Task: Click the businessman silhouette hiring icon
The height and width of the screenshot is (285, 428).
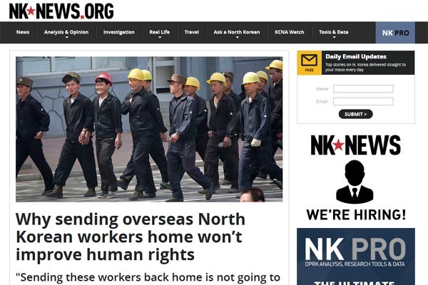Action: [355, 182]
